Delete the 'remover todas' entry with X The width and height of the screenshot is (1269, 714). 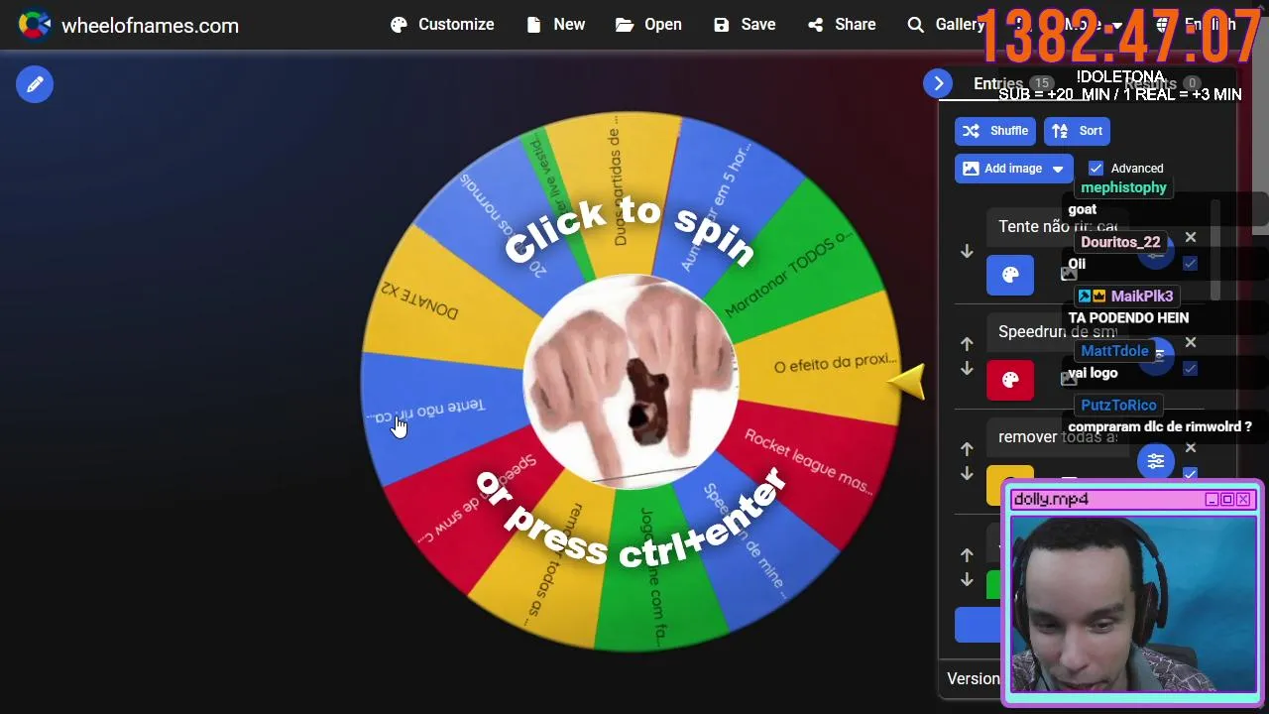tap(1191, 448)
